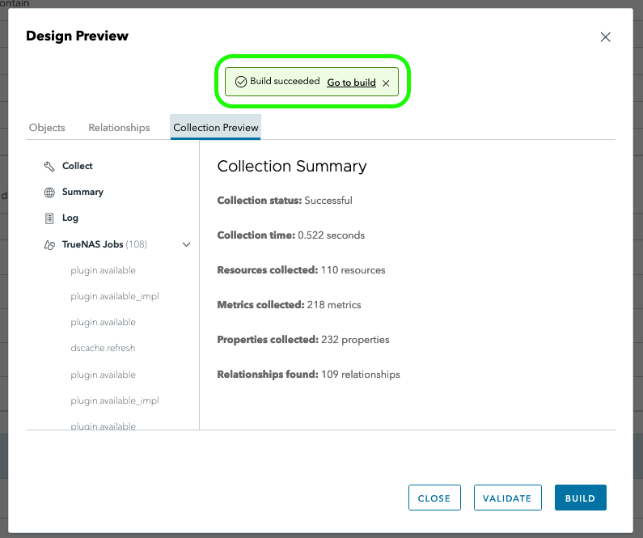The image size is (643, 538).
Task: Select plugin.available directly below dscache.refresh
Action: click(103, 375)
